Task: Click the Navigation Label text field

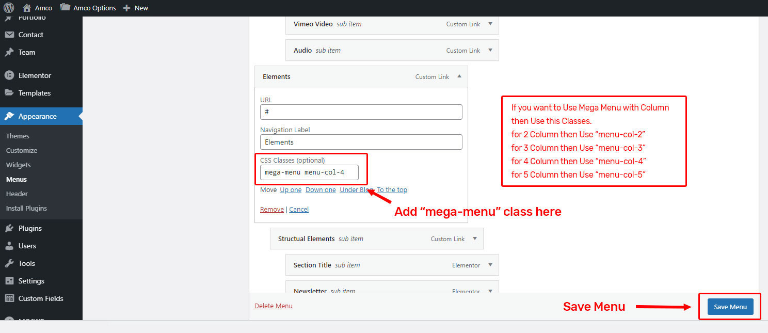Action: 361,142
